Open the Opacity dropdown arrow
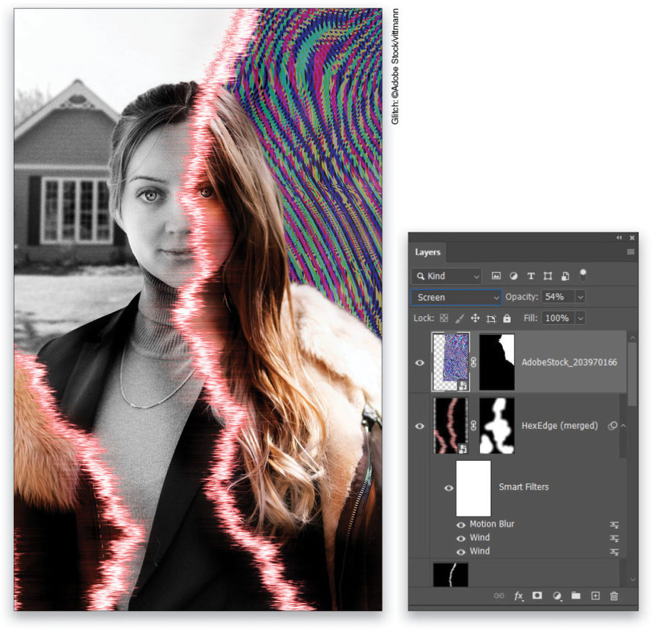This screenshot has width=655, height=630. click(580, 297)
